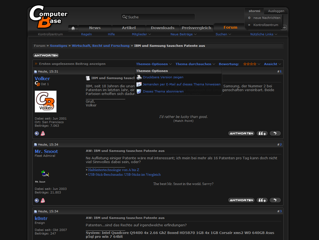Click the ComputerBase logo
Screen dimensions: 319x240
48,17
